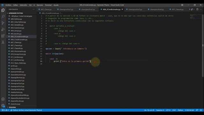Select language mode Python in status bar
The width and height of the screenshot is (204, 115).
pyautogui.click(x=180, y=110)
